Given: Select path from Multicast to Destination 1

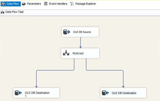Looking at the screenshot, I should [x=55, y=70].
